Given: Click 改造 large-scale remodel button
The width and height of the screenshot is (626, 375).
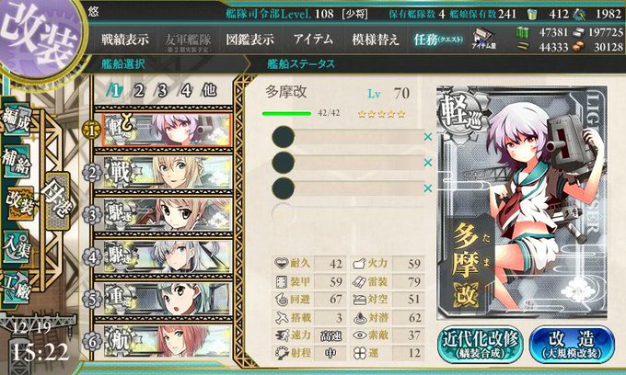Looking at the screenshot, I should point(572,345).
